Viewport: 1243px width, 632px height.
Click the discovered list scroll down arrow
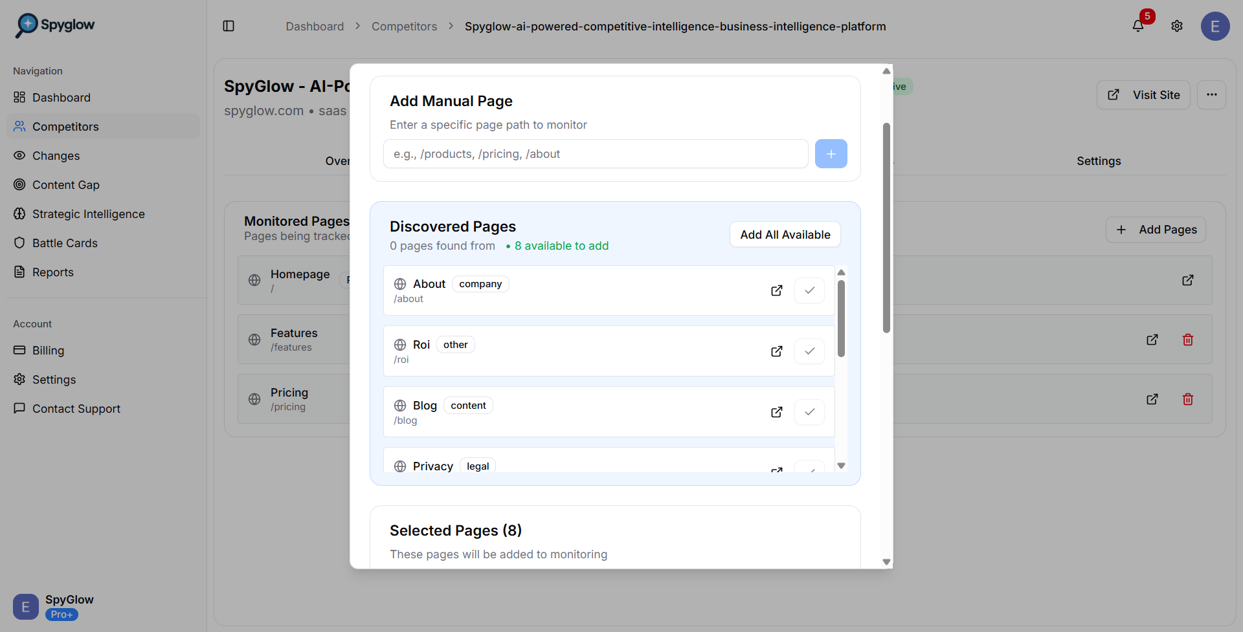coord(841,466)
